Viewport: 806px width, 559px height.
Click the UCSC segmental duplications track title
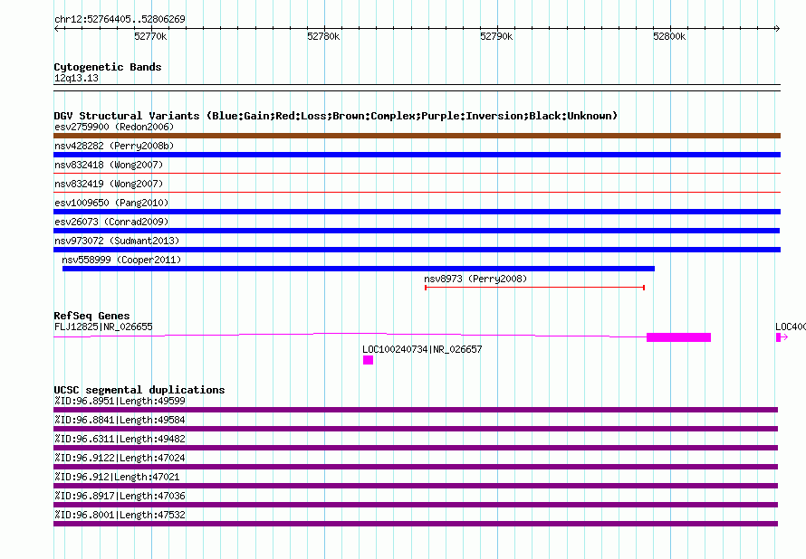coord(139,390)
